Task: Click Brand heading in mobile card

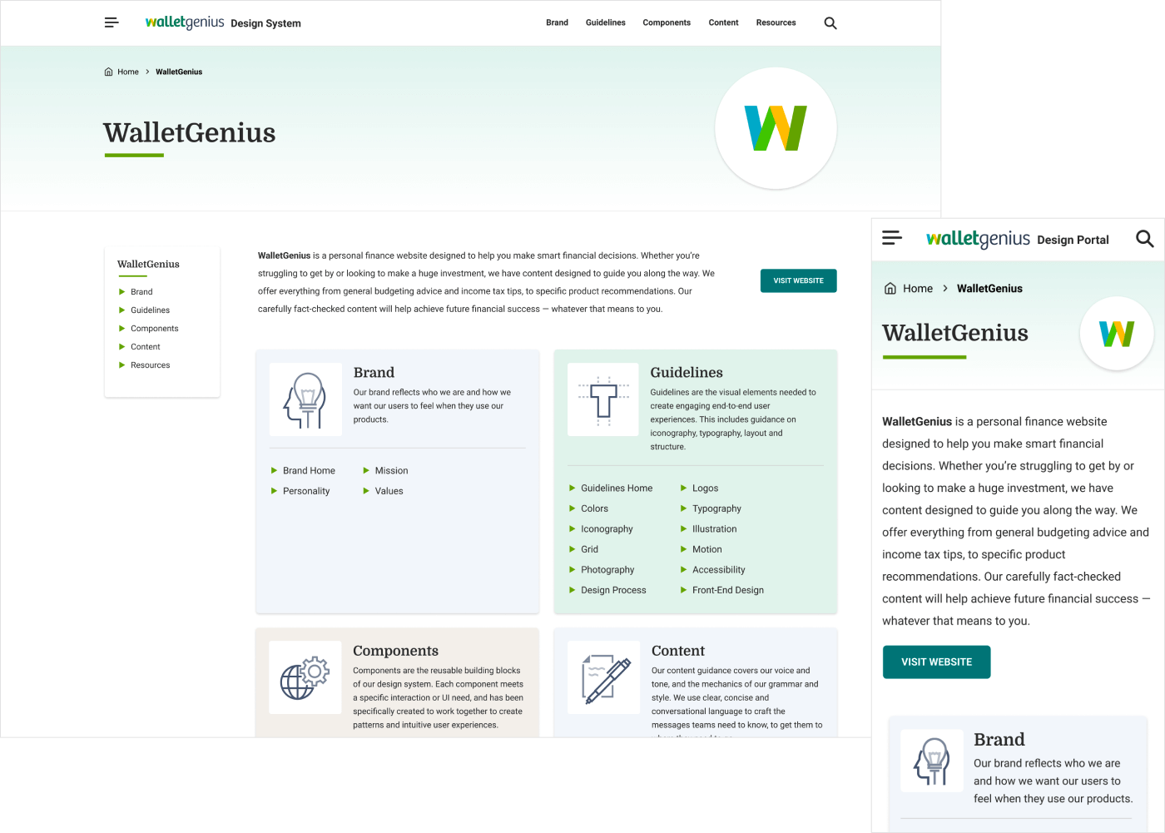Action: (x=999, y=740)
